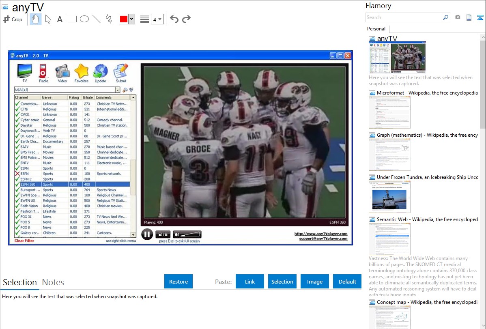Viewport: 486px width, 329px height.
Task: Select the Daystar channel row
Action: tap(72, 125)
